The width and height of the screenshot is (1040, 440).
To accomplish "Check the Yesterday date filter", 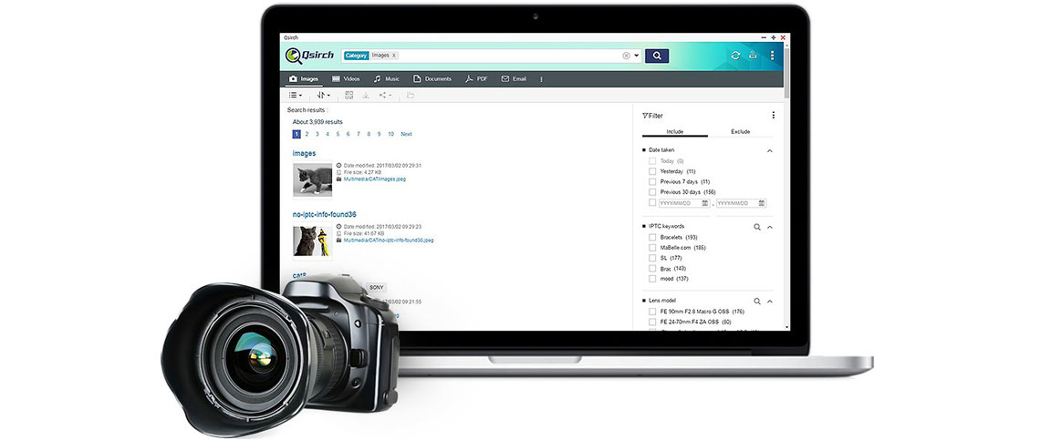I will click(652, 171).
